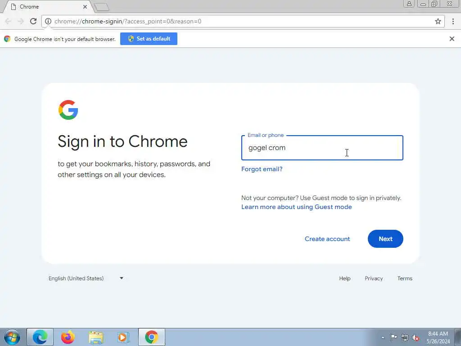Click the network tray icon
Image resolution: width=461 pixels, height=346 pixels.
coord(405,337)
